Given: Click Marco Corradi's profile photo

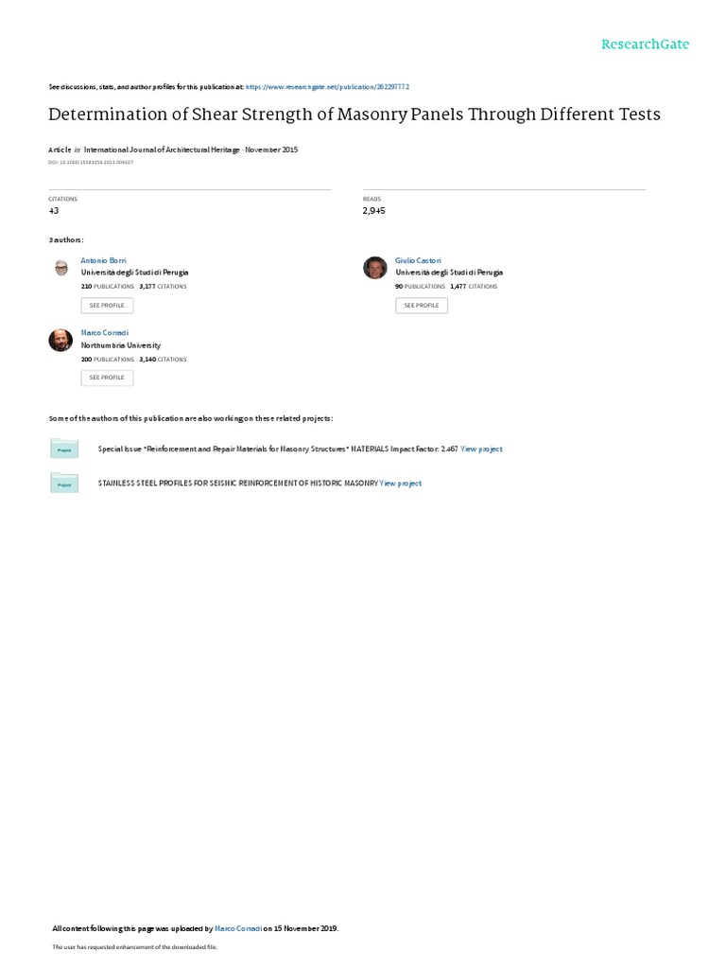Looking at the screenshot, I should pos(60,340).
